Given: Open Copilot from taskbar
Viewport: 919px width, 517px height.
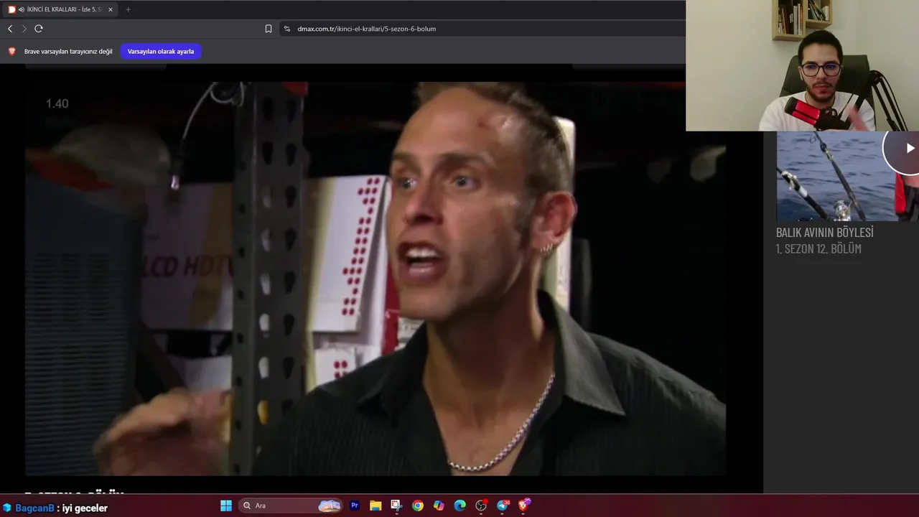Looking at the screenshot, I should [439, 506].
